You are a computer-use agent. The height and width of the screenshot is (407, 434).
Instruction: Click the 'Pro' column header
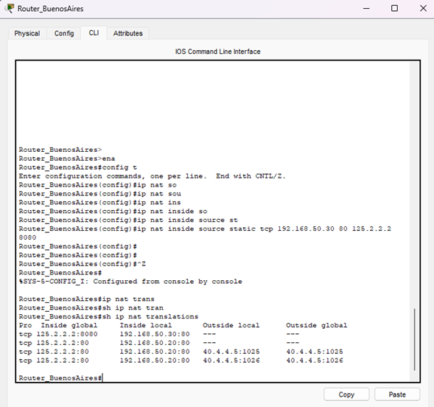tap(26, 325)
